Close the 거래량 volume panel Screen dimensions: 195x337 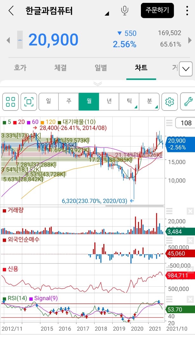click(190, 211)
